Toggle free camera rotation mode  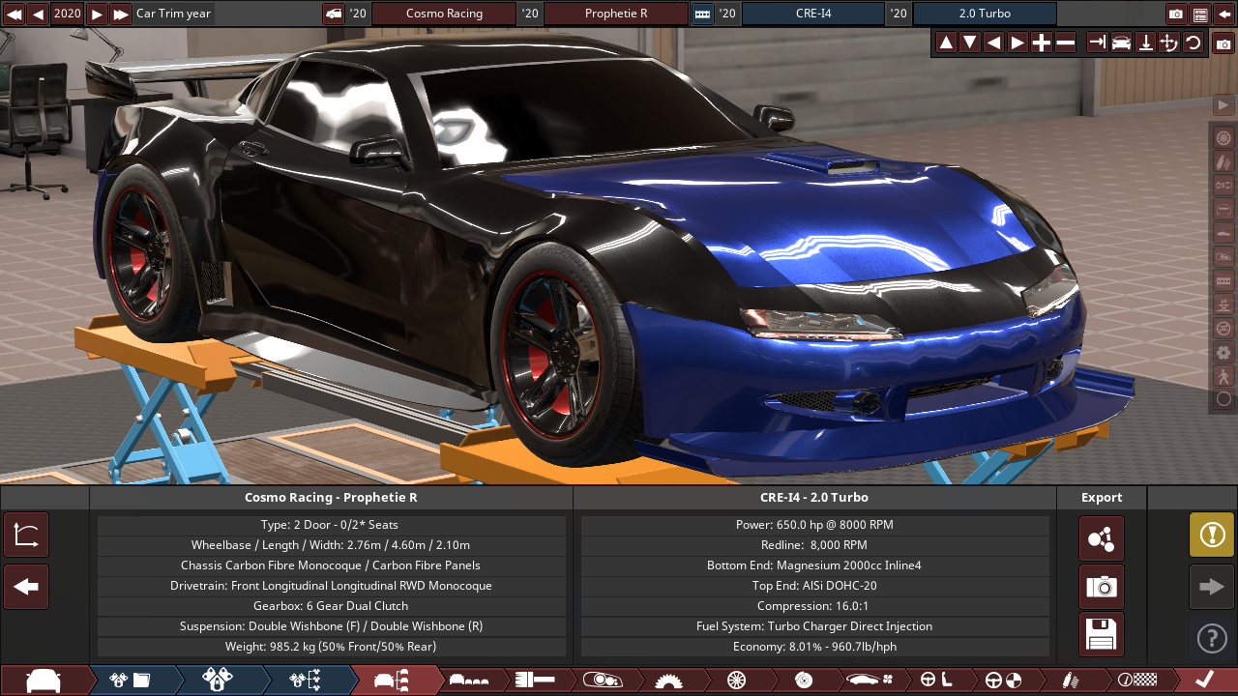point(1168,43)
